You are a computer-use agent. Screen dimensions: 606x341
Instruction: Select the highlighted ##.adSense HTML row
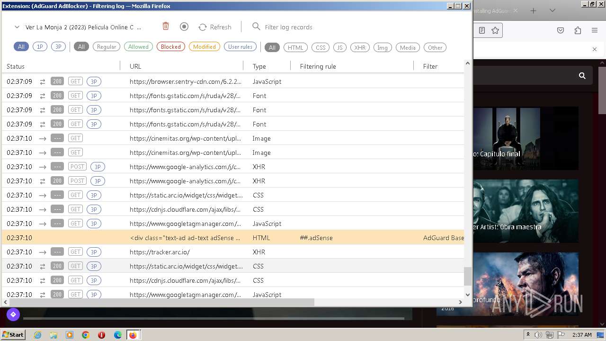(x=233, y=238)
